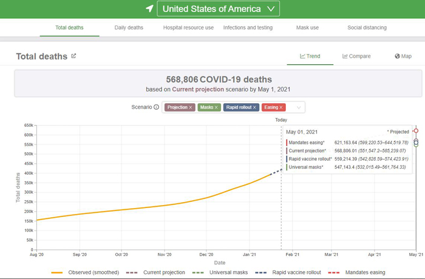
Task: Toggle the Observed (smoothed) legend series
Action: coord(84,272)
